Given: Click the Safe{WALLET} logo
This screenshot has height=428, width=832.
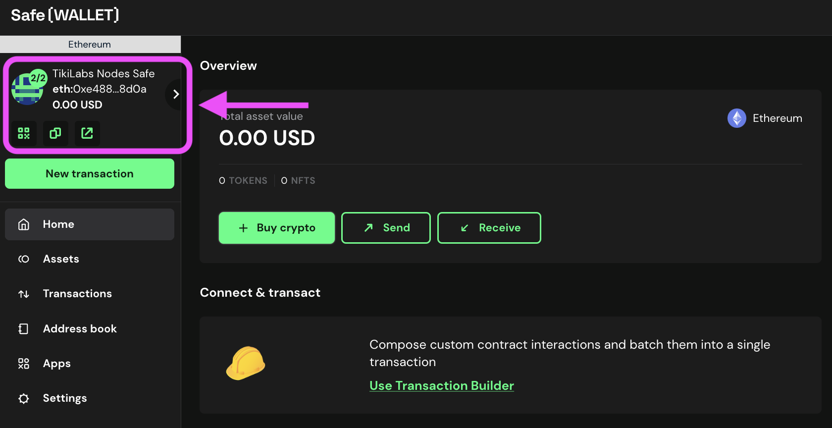Looking at the screenshot, I should 65,15.
